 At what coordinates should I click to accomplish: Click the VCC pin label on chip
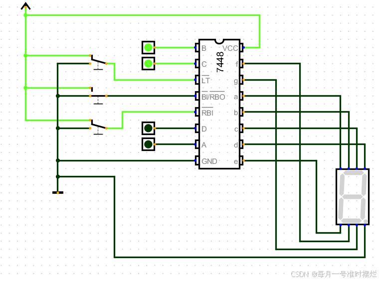tap(230, 48)
